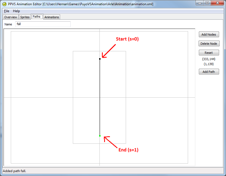Viewport: 226px width, 176px height.
Task: Select the Paths tab
Action: [37, 17]
